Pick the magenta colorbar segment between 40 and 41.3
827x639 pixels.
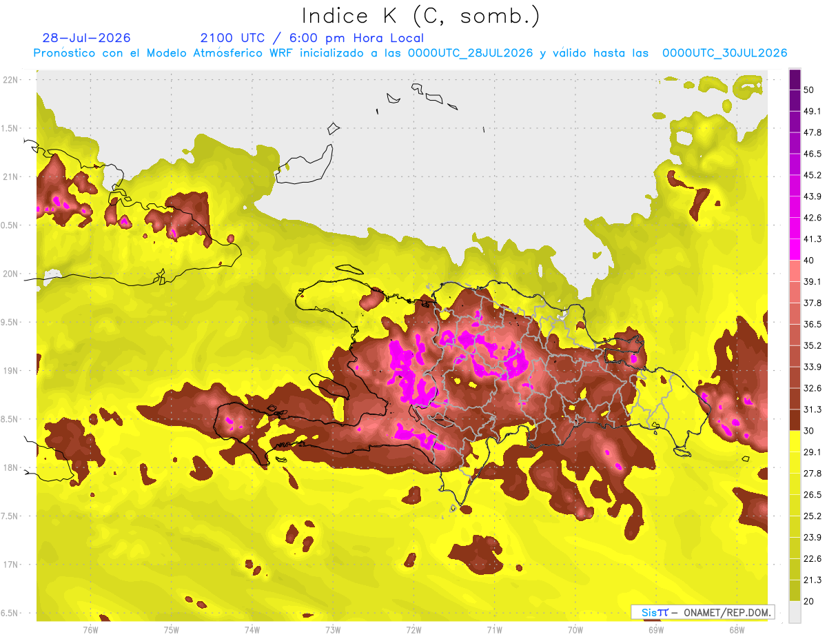click(x=795, y=250)
